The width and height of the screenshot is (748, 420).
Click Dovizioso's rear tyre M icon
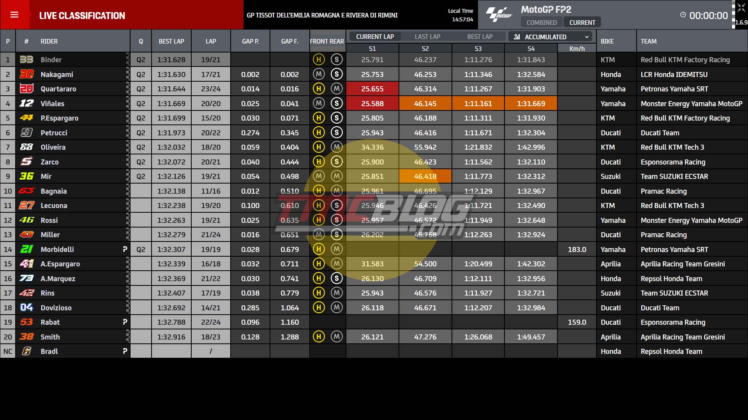click(337, 308)
